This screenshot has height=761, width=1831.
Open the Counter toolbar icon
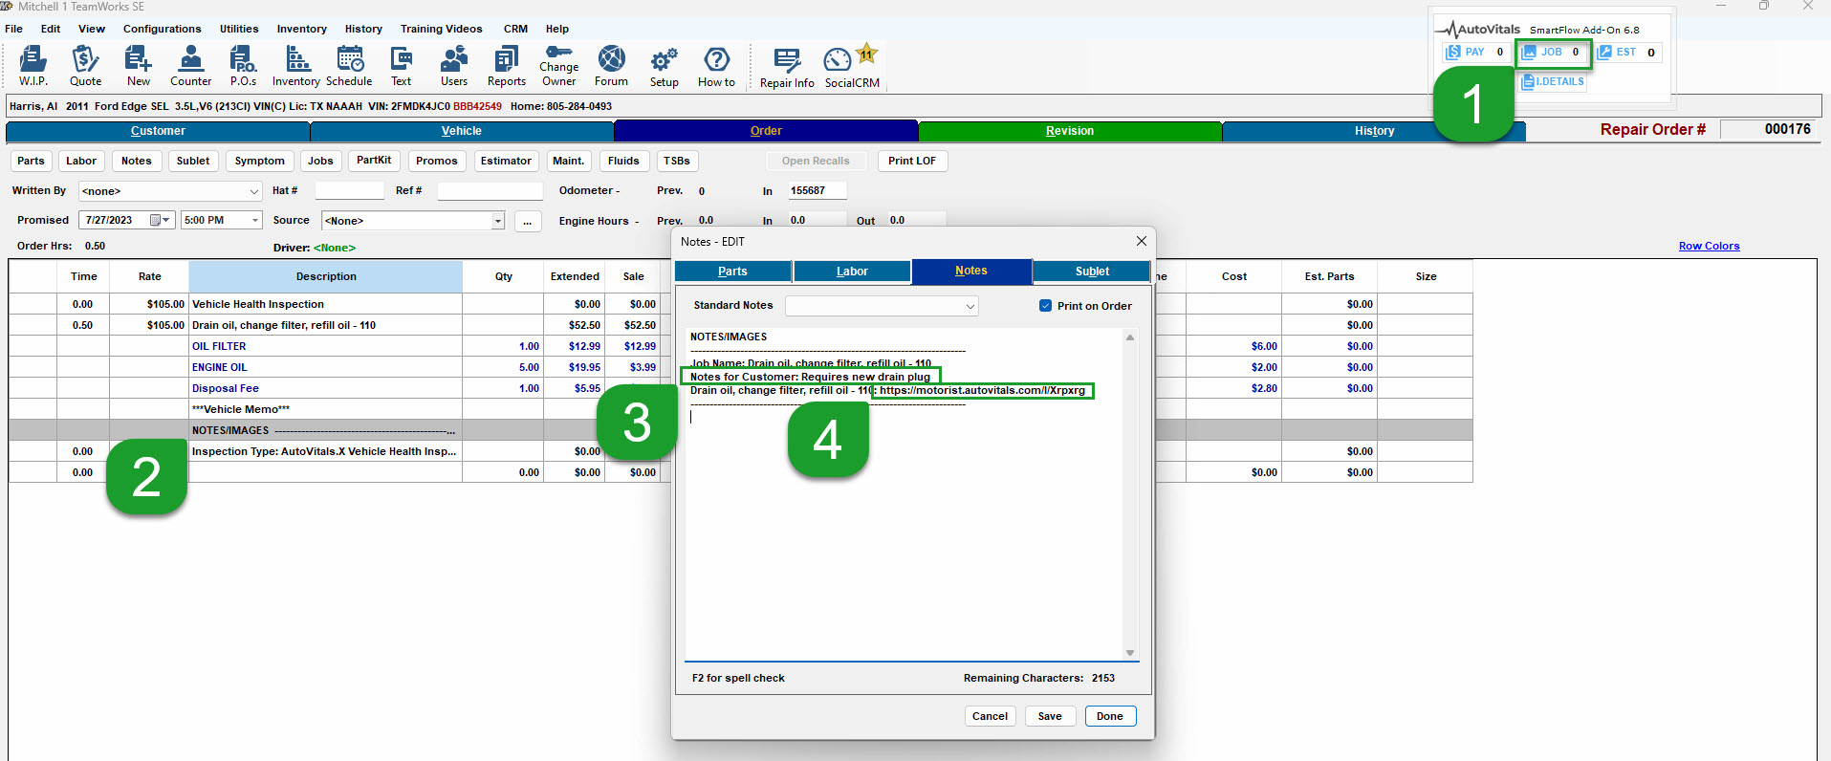click(x=190, y=66)
